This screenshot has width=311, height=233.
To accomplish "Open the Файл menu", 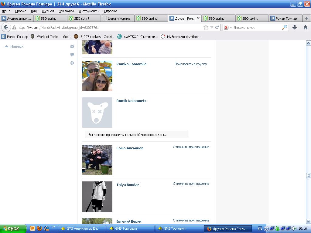I will tap(6, 11).
